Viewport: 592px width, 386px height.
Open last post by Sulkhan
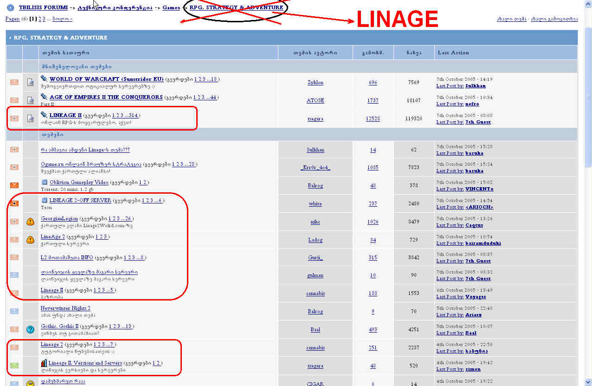(476, 85)
